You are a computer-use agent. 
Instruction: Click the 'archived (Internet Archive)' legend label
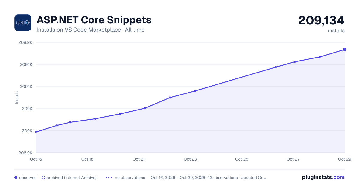tap(72, 178)
